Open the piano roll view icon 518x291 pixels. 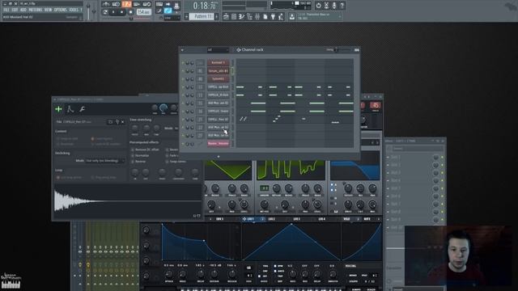tap(241, 16)
